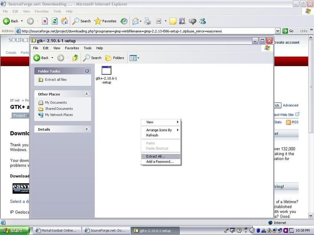Open the Address bar dropdown in IE
The image size is (314, 235).
(x=277, y=31)
